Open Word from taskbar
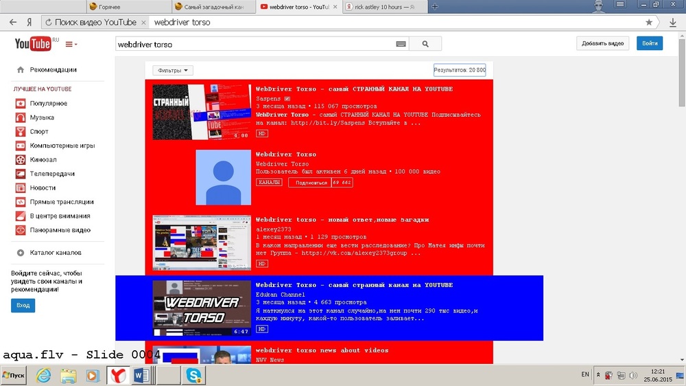 click(x=142, y=376)
